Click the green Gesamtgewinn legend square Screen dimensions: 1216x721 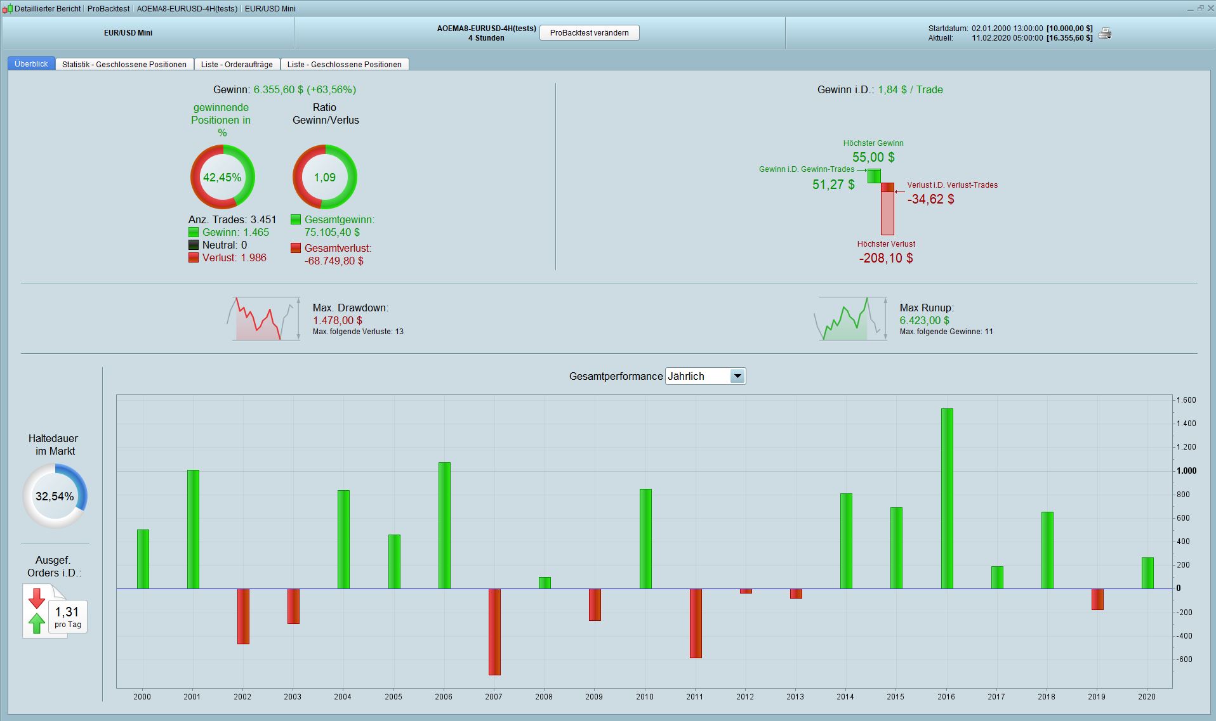click(296, 219)
